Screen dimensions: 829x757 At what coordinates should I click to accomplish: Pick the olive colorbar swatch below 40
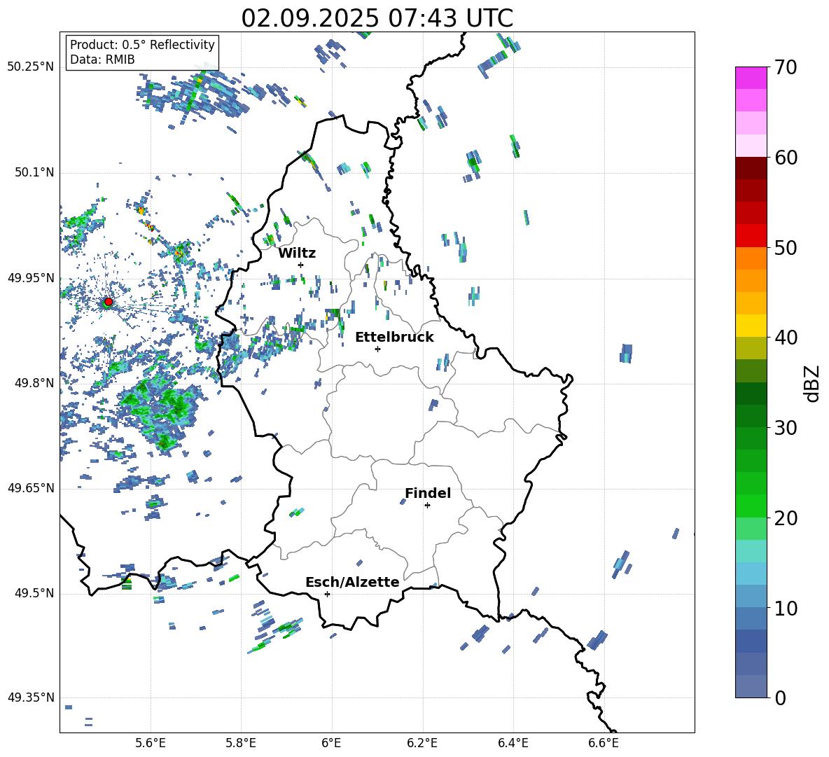[x=751, y=348]
